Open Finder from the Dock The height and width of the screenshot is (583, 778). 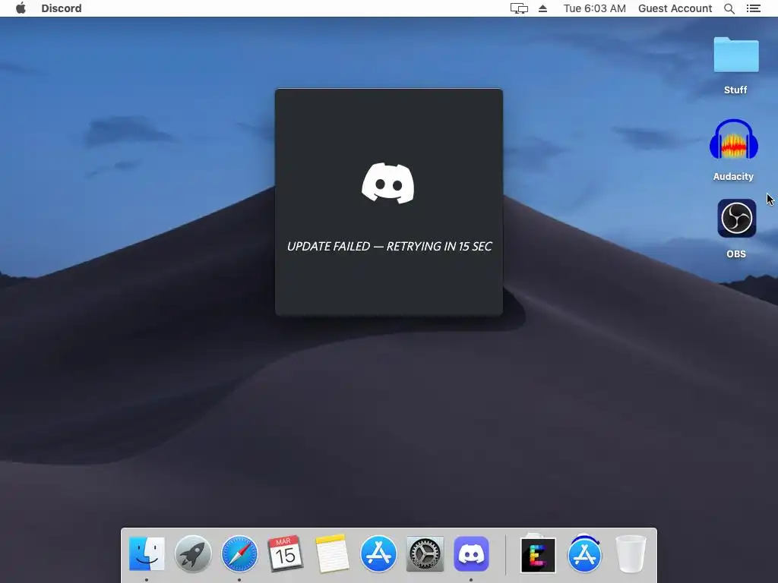147,553
